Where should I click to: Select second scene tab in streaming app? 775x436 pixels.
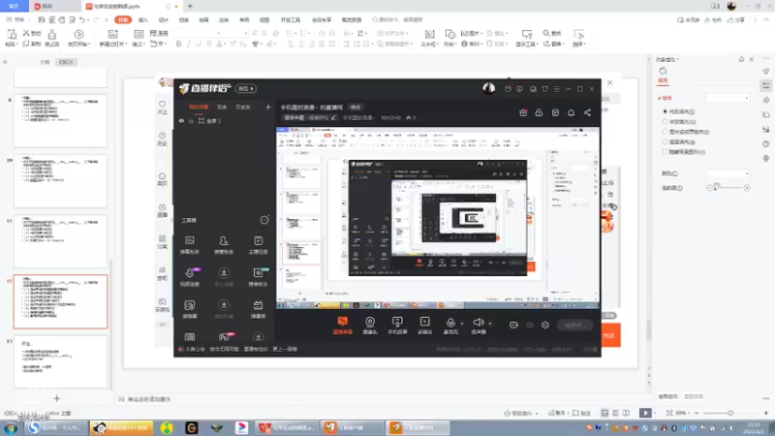point(222,107)
